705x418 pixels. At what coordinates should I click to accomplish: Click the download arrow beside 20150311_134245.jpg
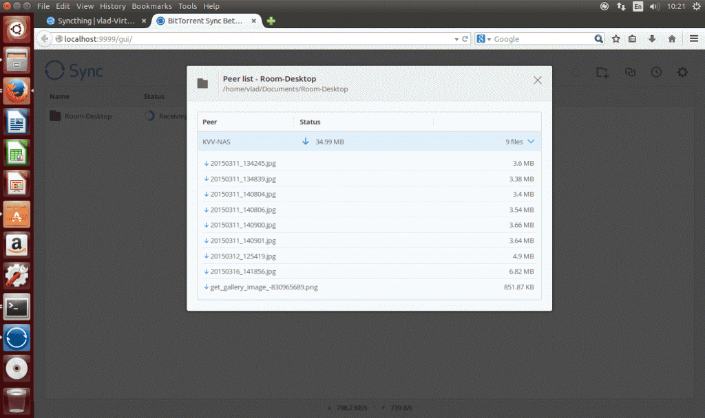click(205, 163)
